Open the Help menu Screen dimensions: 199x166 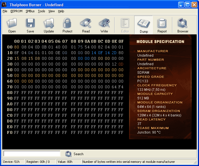coord(61,11)
